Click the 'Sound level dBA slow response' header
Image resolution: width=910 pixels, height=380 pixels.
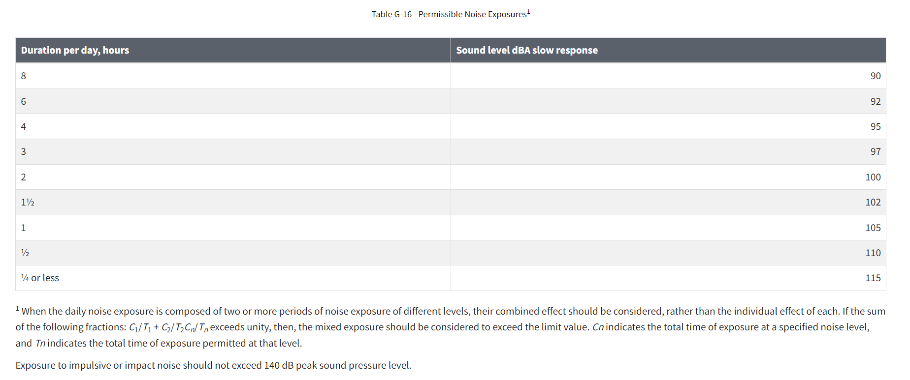pyautogui.click(x=526, y=50)
